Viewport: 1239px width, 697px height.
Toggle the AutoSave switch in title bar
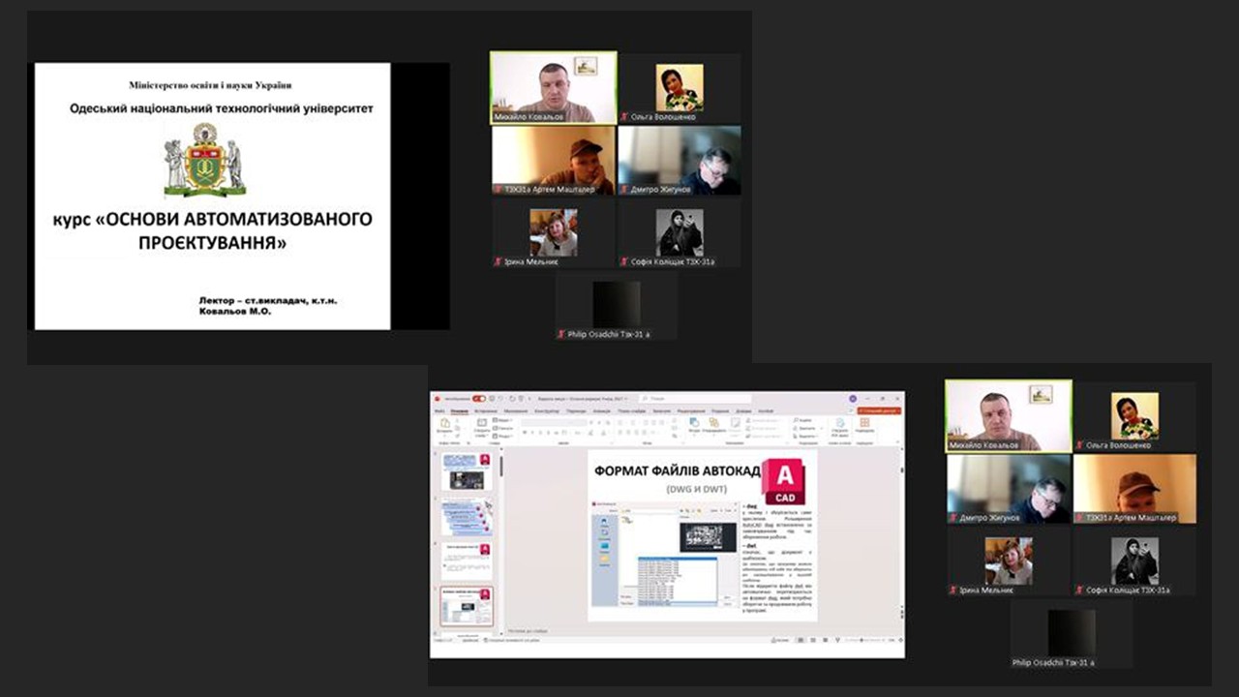point(478,398)
